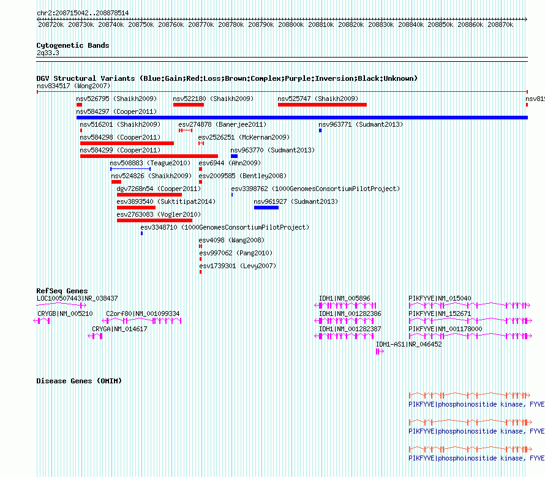Open gene IDH1|NM_001282387 label
The height and width of the screenshot is (477, 545).
click(x=350, y=329)
